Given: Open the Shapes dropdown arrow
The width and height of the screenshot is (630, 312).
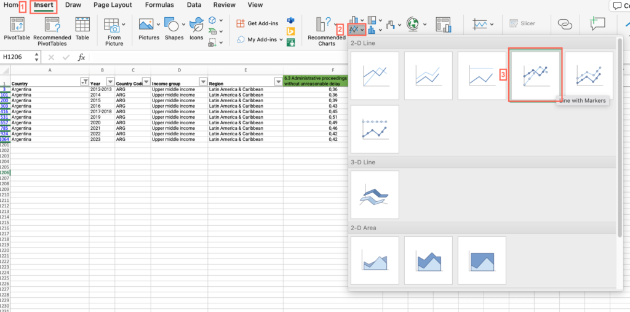Looking at the screenshot, I should point(183,24).
